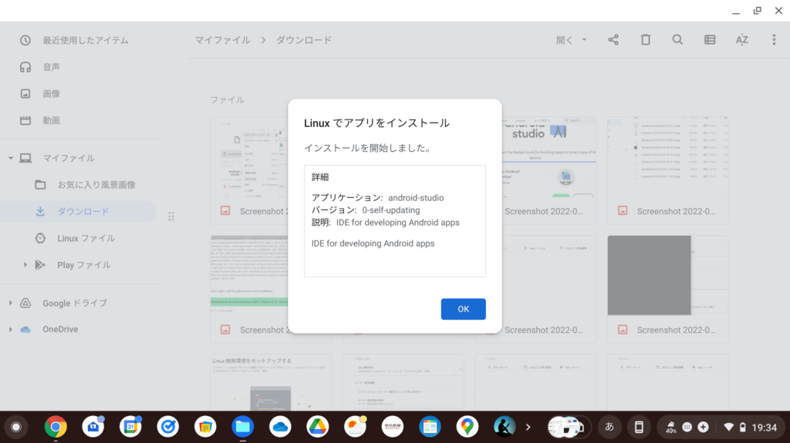Open the 開く dropdown menu
Screen dimensions: 790x443
click(x=572, y=40)
